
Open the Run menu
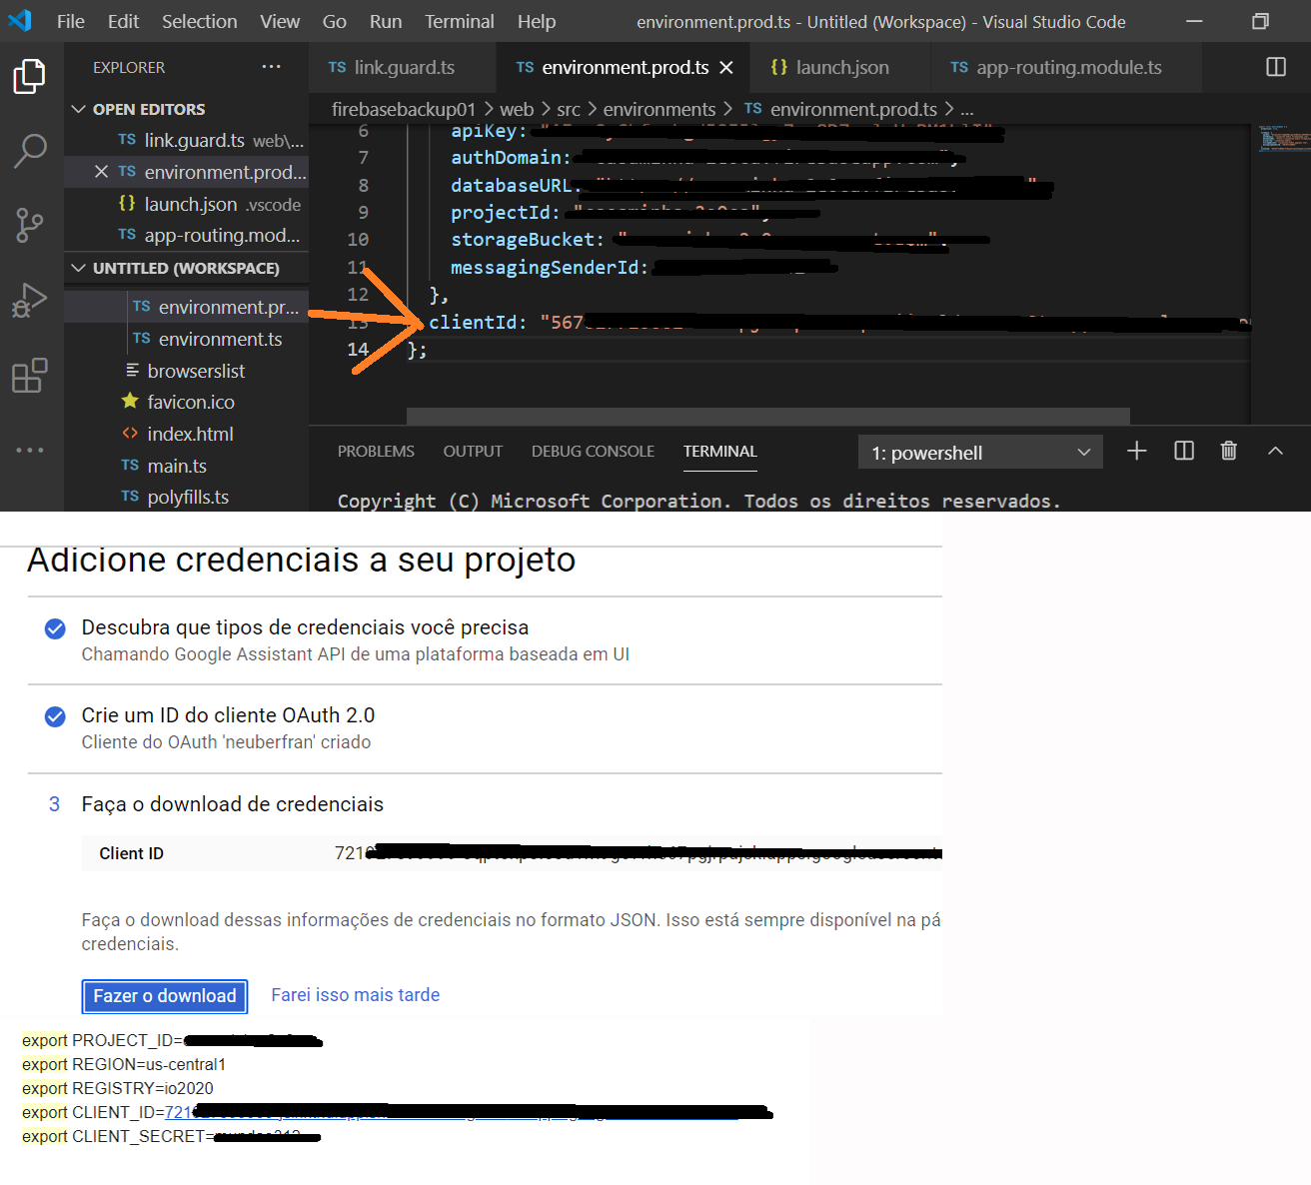pos(386,21)
